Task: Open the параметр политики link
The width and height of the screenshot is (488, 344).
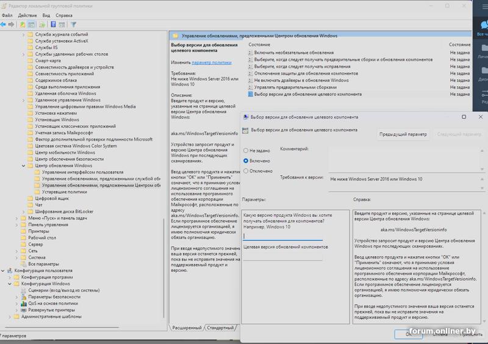Action: (211, 62)
